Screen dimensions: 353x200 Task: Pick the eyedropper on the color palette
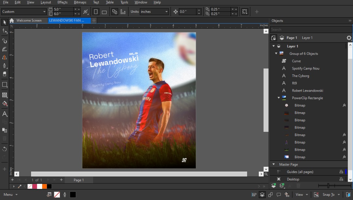[x=20, y=186]
